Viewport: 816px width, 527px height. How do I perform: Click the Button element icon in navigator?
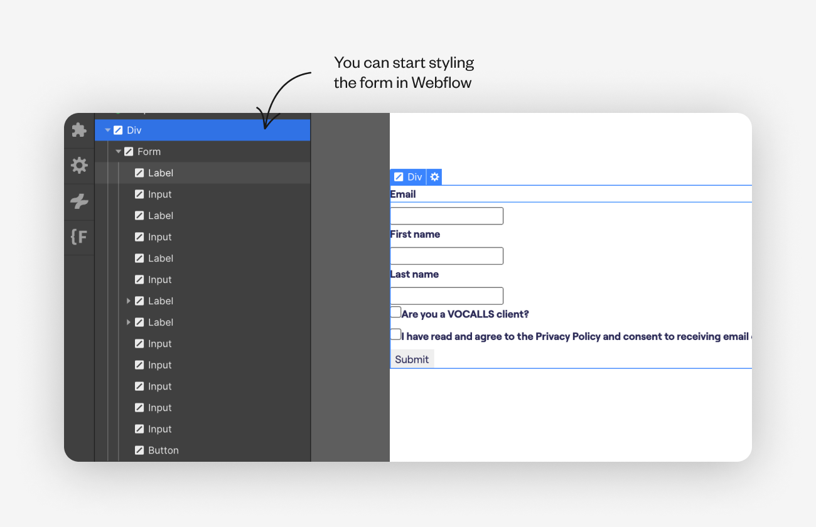coord(139,450)
